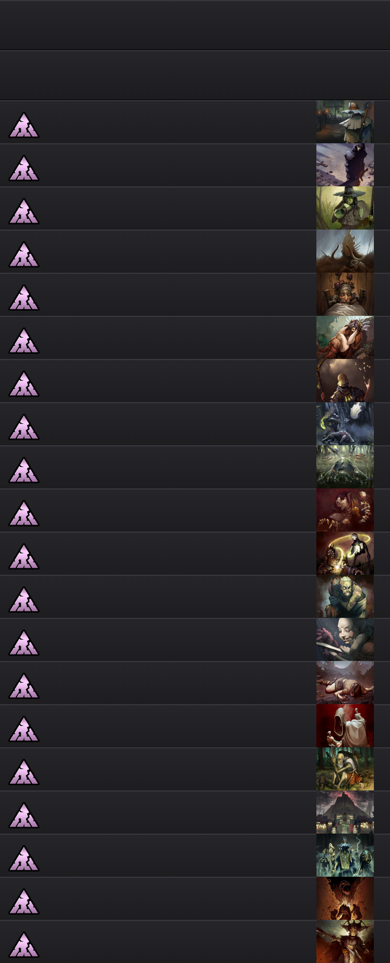Viewport: 390px width, 963px height.
Task: Select the embracing couple artwork thumbnail
Action: coord(345,338)
